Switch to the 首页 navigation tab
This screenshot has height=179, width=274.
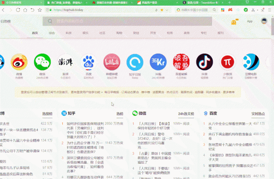click(35, 33)
